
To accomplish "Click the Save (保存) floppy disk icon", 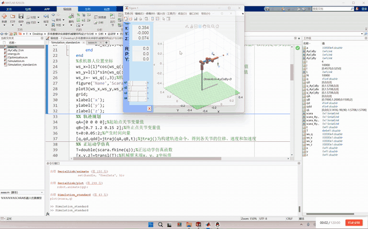I will coord(21,16).
